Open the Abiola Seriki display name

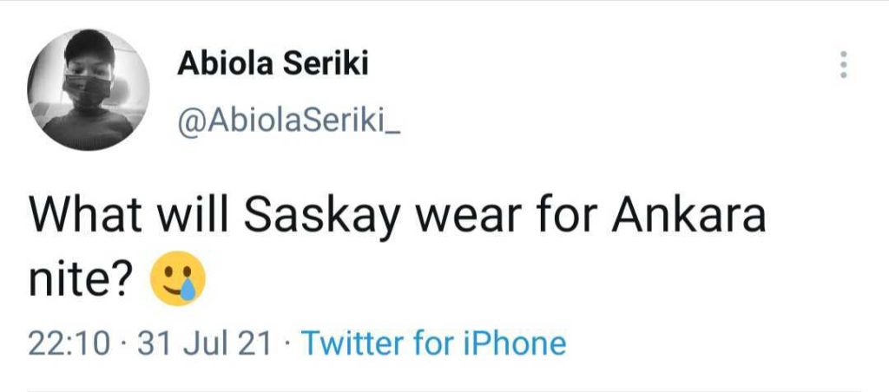point(272,63)
